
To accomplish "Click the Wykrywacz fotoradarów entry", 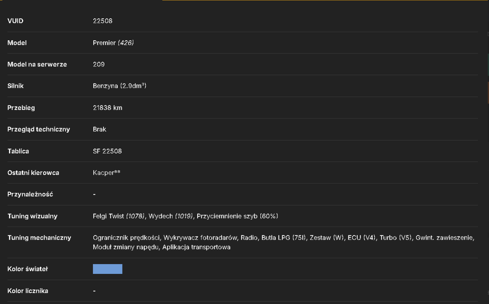I will (x=200, y=238).
